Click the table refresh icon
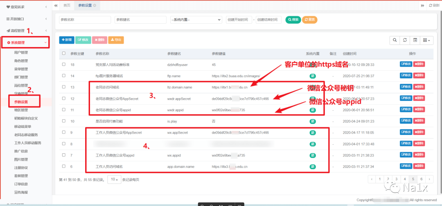 coord(405,40)
